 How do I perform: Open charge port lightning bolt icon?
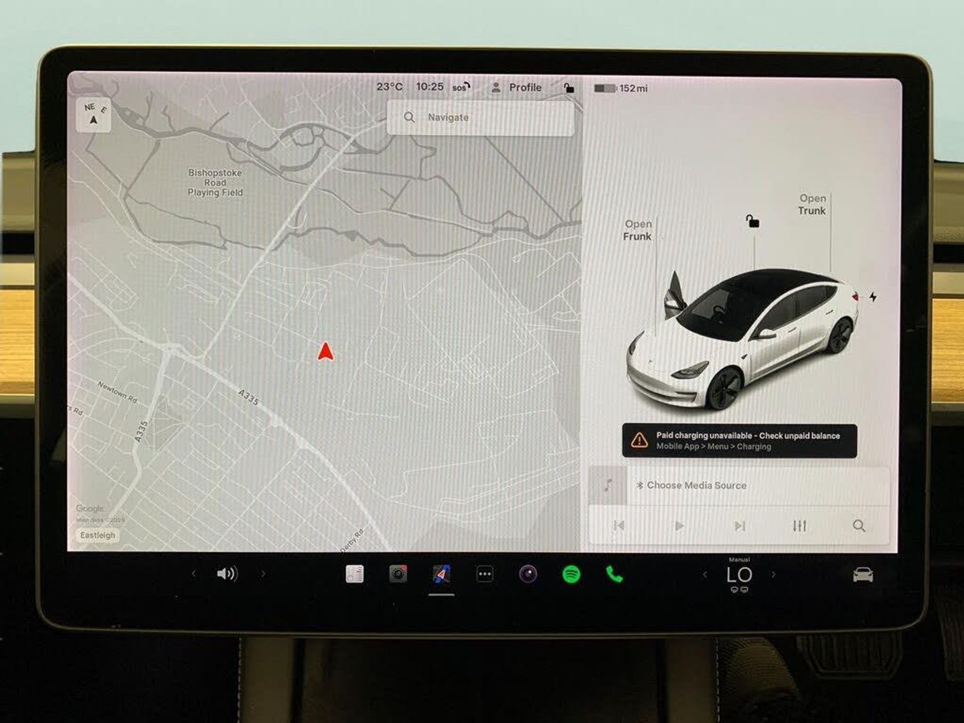[x=873, y=297]
